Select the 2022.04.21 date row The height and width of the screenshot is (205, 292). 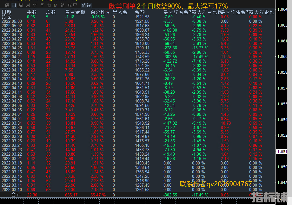[12, 57]
